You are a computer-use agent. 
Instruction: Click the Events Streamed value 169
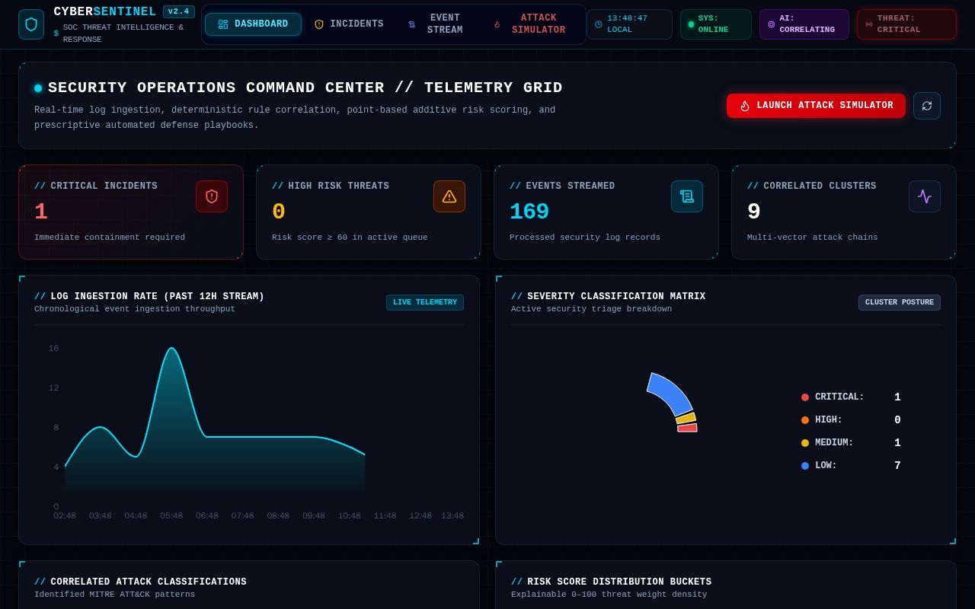529,212
